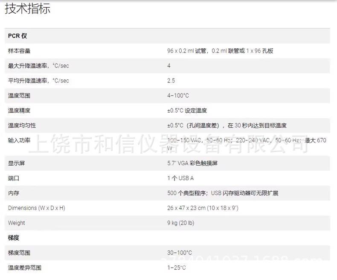
Task: Click the 最大升降温速率 row label
Action: pos(38,66)
